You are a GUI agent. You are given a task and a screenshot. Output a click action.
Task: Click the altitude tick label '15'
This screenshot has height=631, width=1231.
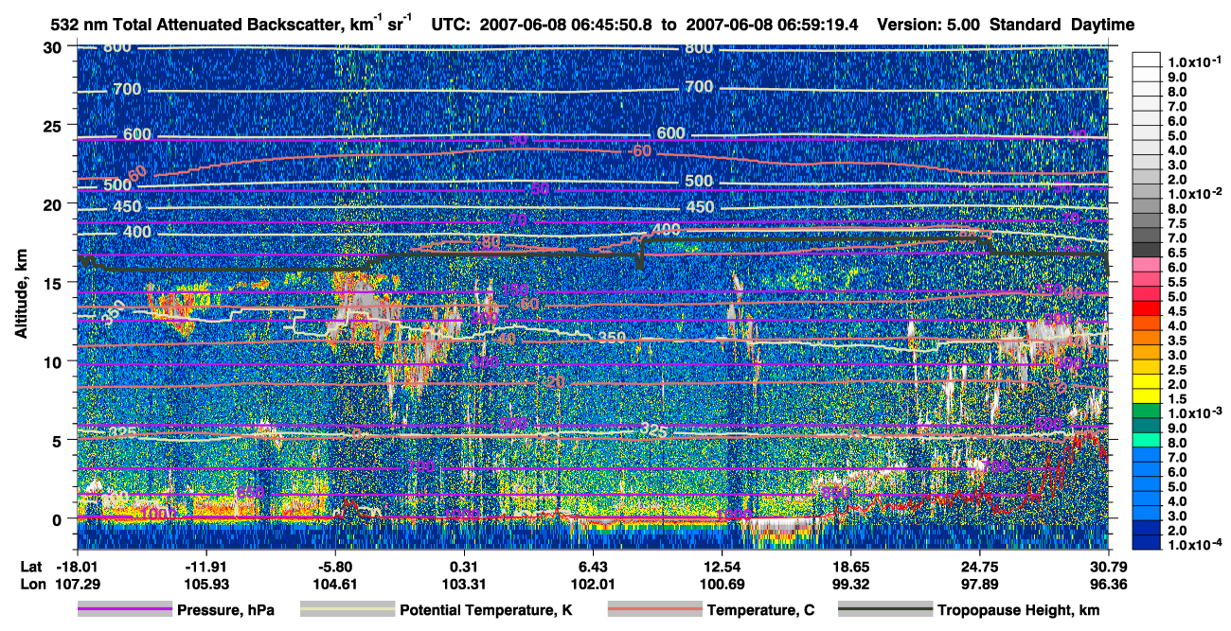click(x=54, y=283)
